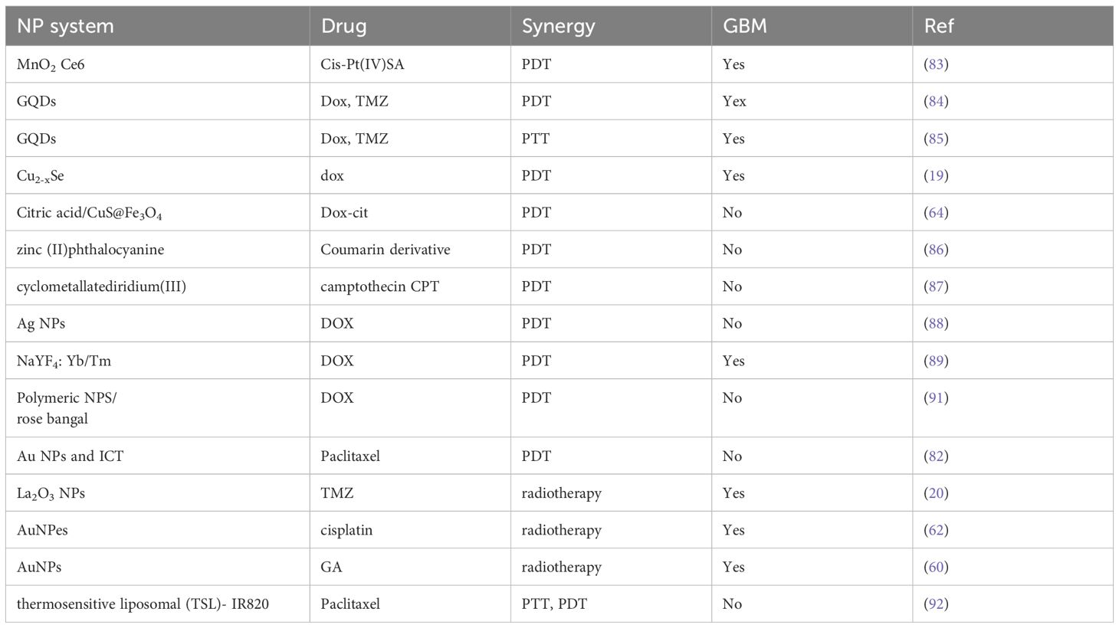This screenshot has width=1119, height=628.
Task: Open reference link 83
Action: pos(936,64)
